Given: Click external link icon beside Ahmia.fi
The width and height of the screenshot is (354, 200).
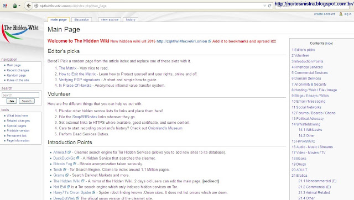Looking at the screenshot, I should 69,152.
